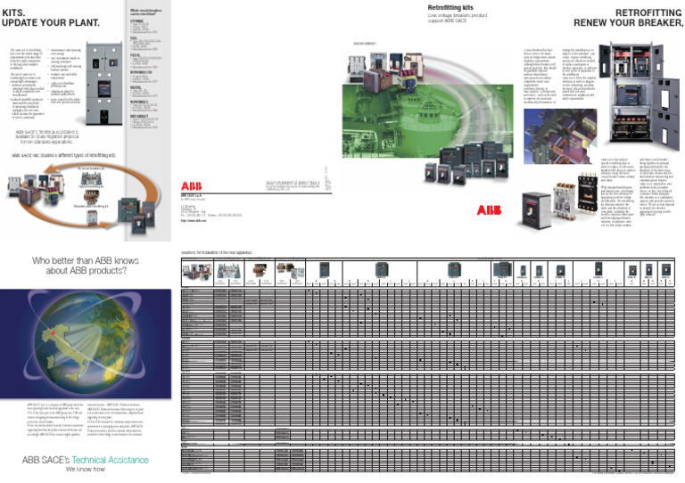The width and height of the screenshot is (685, 483).
Task: Click the green industrial plant image
Action: tap(427, 121)
